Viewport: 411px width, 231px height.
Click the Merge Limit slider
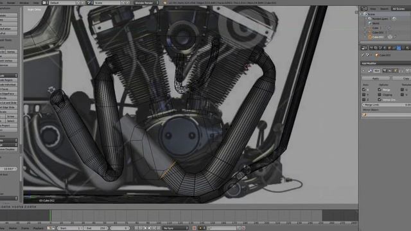click(x=387, y=105)
